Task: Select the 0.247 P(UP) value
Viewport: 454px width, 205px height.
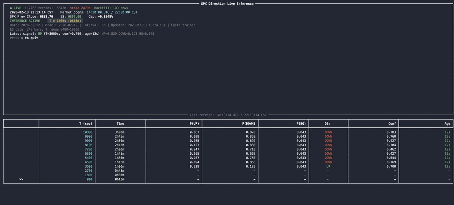Action: click(x=194, y=149)
